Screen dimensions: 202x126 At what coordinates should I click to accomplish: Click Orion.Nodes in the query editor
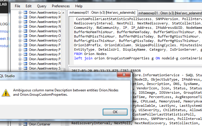(95, 54)
